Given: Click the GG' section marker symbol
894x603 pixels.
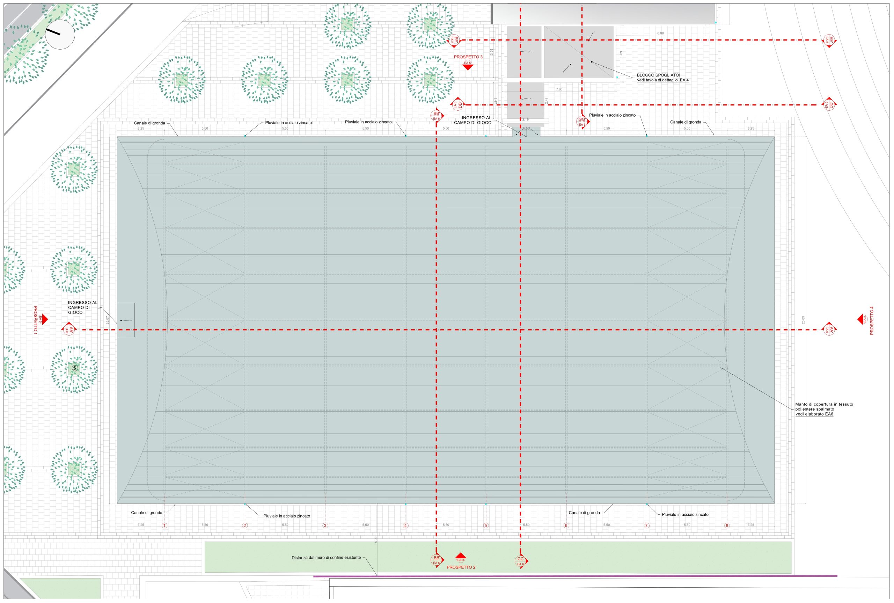Looking at the screenshot, I should pyautogui.click(x=582, y=122).
